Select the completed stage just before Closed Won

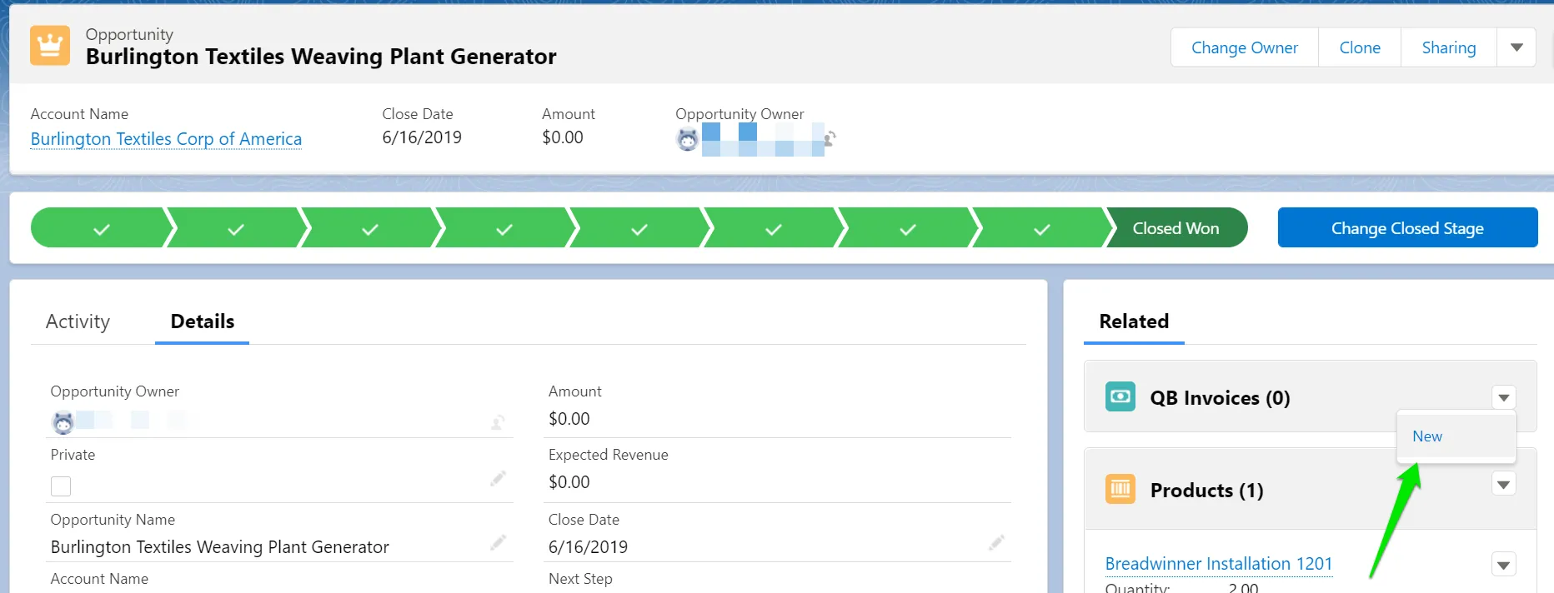[x=1041, y=227]
